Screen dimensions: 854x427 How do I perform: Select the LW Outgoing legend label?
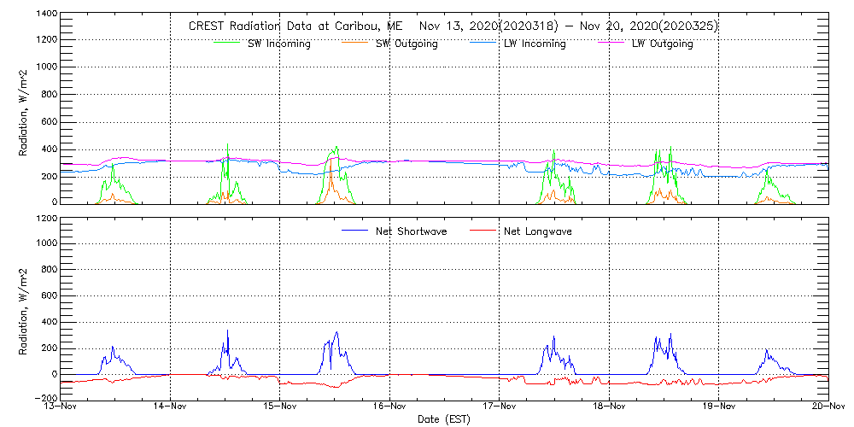(x=662, y=44)
